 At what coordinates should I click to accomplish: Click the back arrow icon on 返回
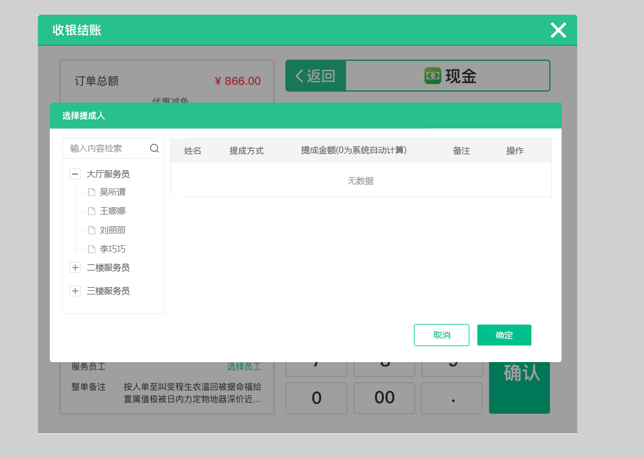pos(300,75)
